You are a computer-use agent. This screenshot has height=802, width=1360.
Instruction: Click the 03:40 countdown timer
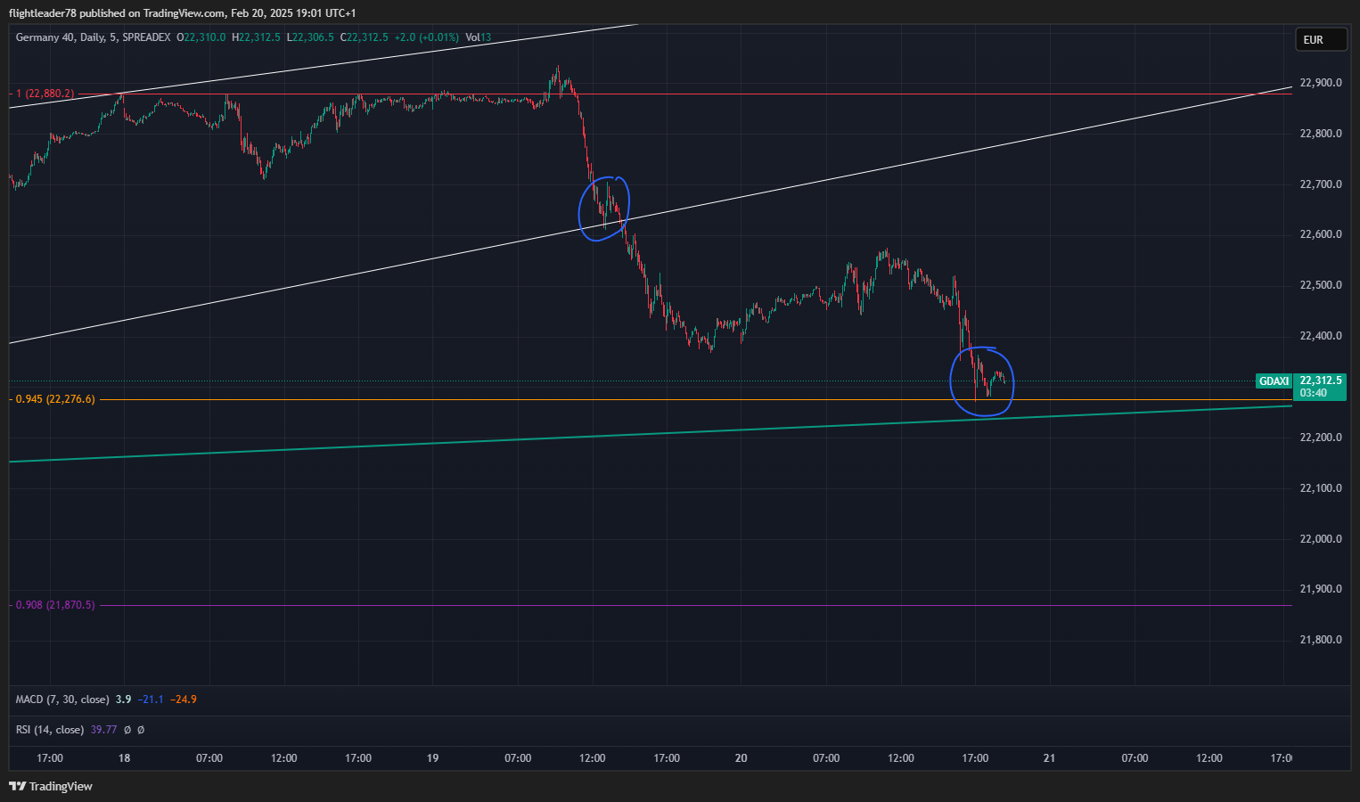pyautogui.click(x=1314, y=393)
